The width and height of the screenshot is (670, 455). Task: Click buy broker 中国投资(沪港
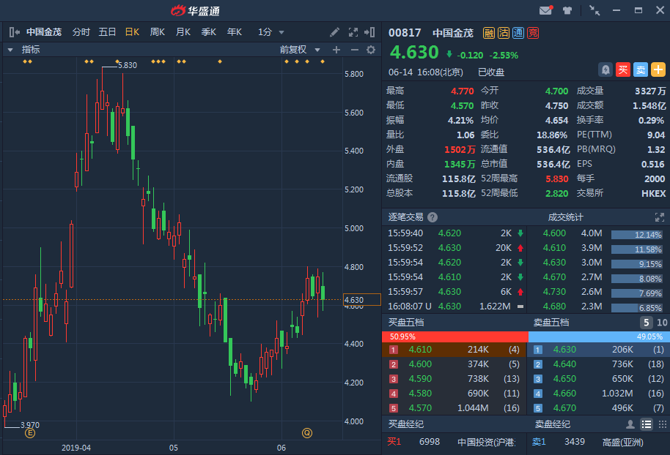[486, 443]
